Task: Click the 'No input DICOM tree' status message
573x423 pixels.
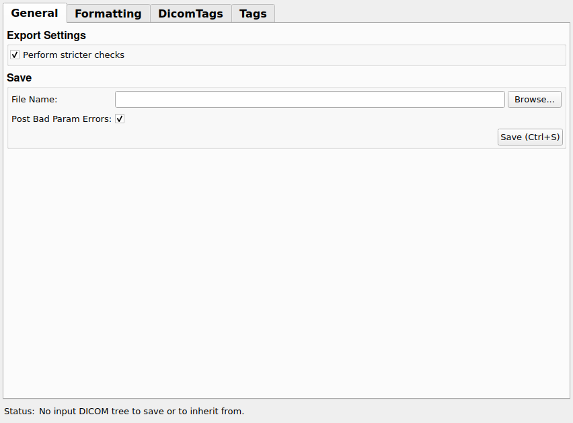Action: click(141, 411)
